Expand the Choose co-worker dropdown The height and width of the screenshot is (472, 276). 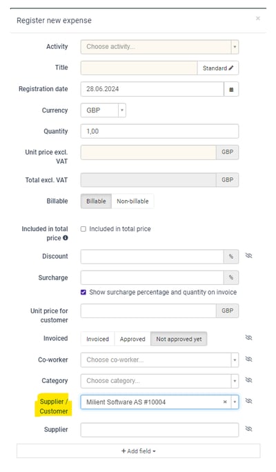click(159, 360)
